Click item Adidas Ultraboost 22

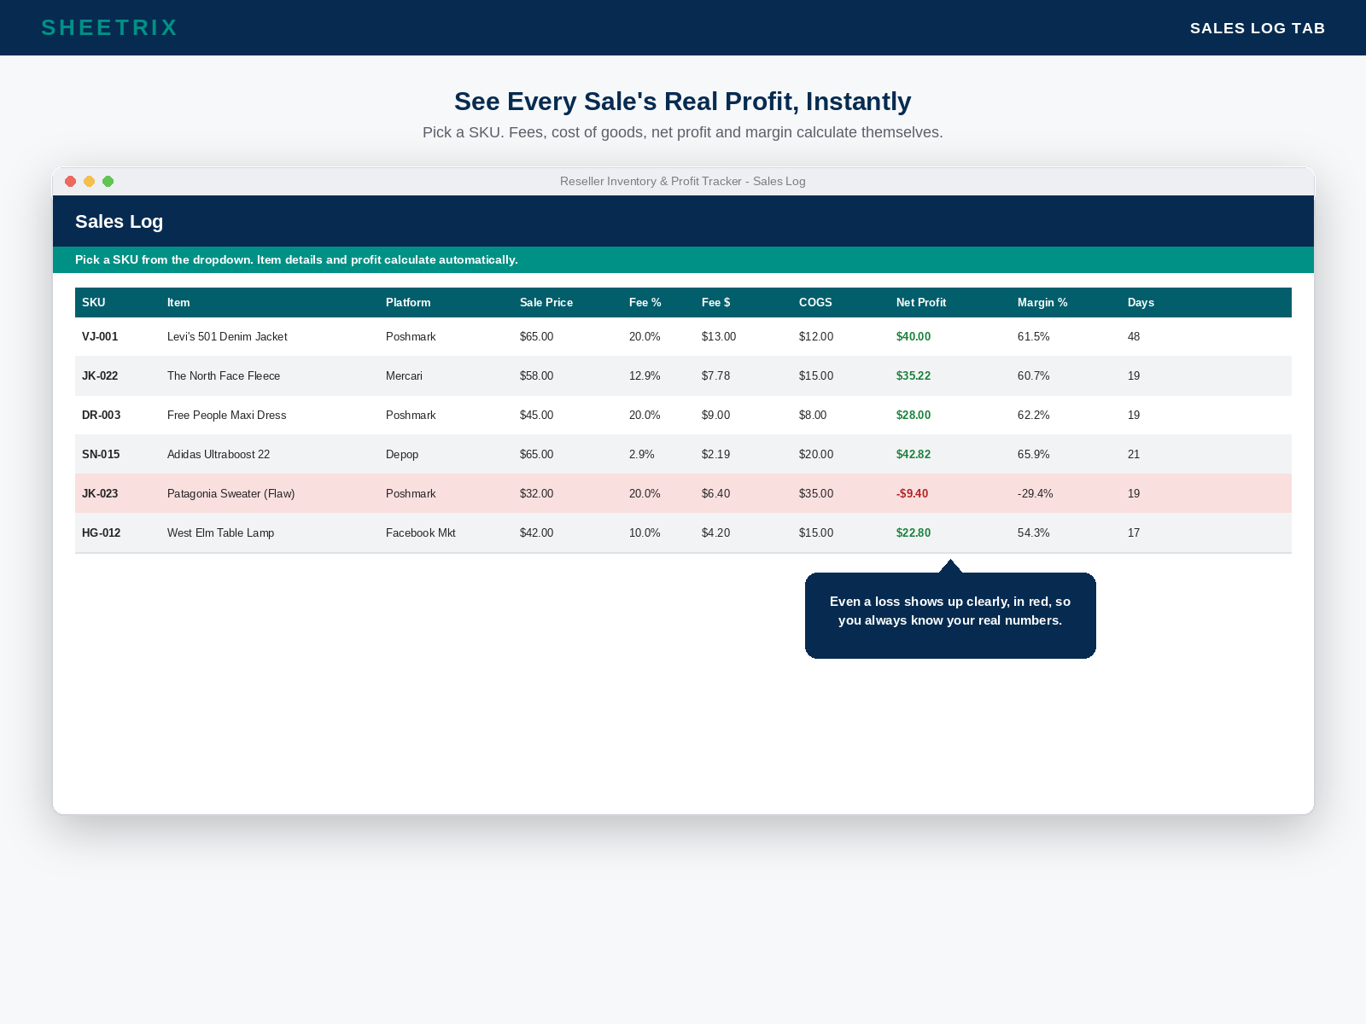(x=219, y=454)
